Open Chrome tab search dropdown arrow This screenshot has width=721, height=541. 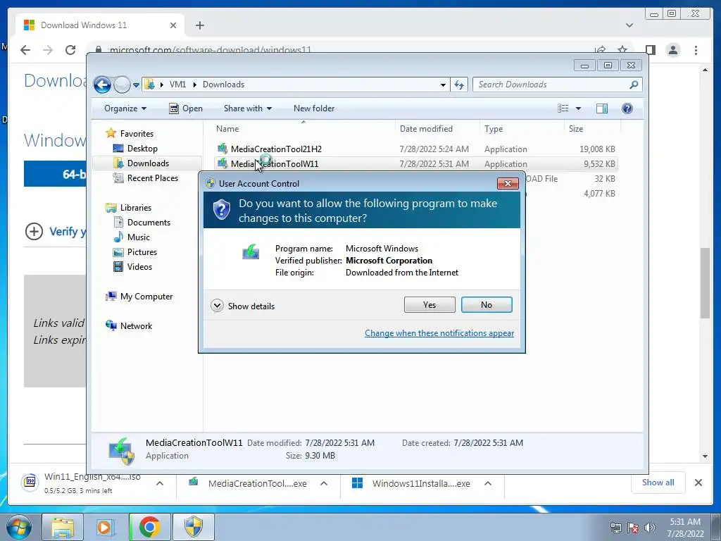click(629, 25)
